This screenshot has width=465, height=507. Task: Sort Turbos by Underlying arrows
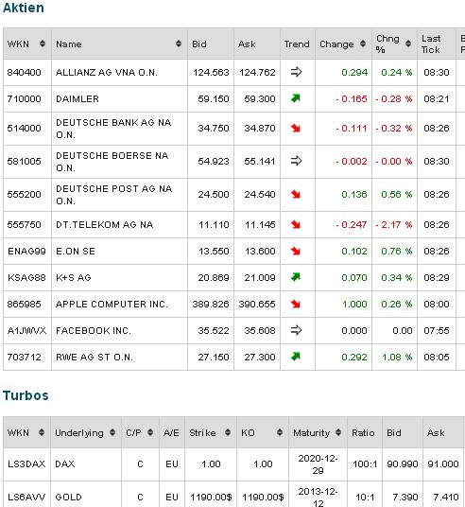pos(112,432)
